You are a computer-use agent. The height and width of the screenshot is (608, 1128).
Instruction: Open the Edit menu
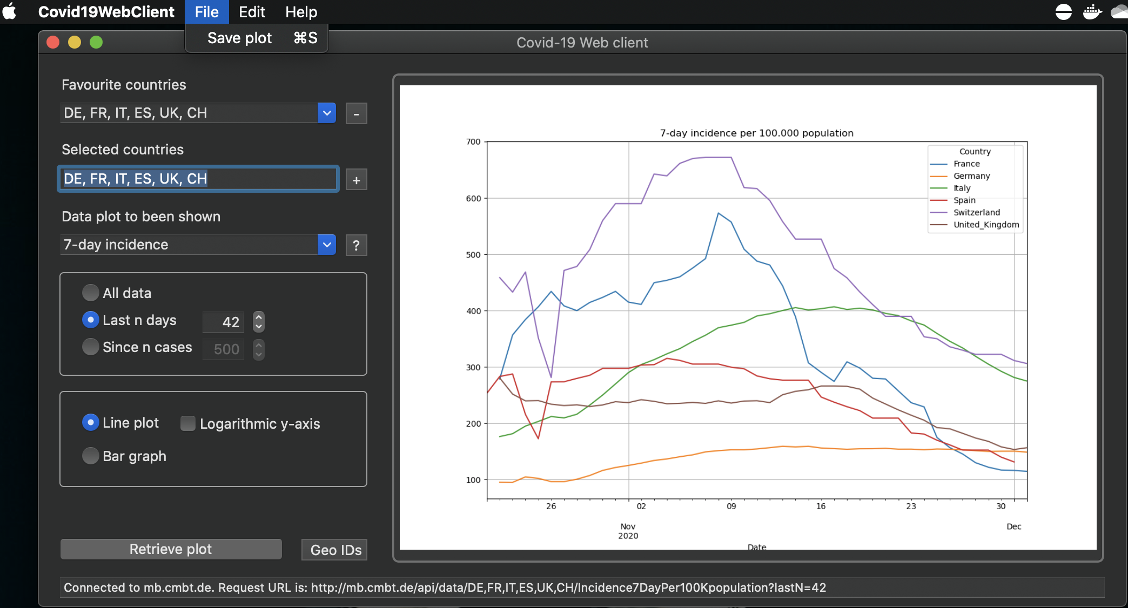(x=251, y=11)
